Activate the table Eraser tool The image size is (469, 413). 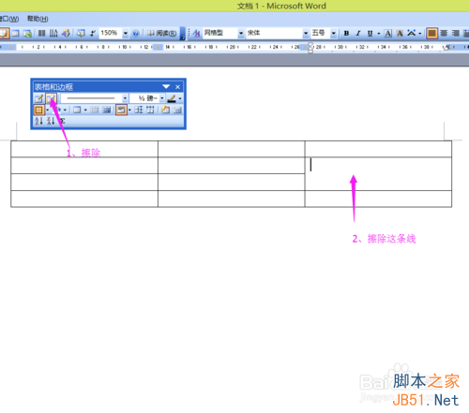pos(51,98)
